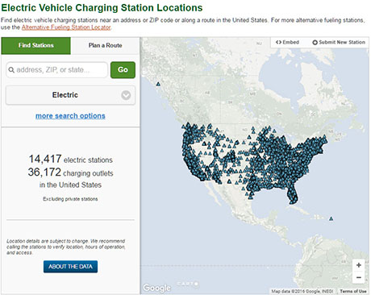Switch to the Find Stations tab

pyautogui.click(x=36, y=46)
